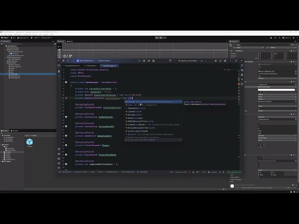Open Rider's Search Everywhere magnifier icon
Screen dimensions: 299x224
220,61
